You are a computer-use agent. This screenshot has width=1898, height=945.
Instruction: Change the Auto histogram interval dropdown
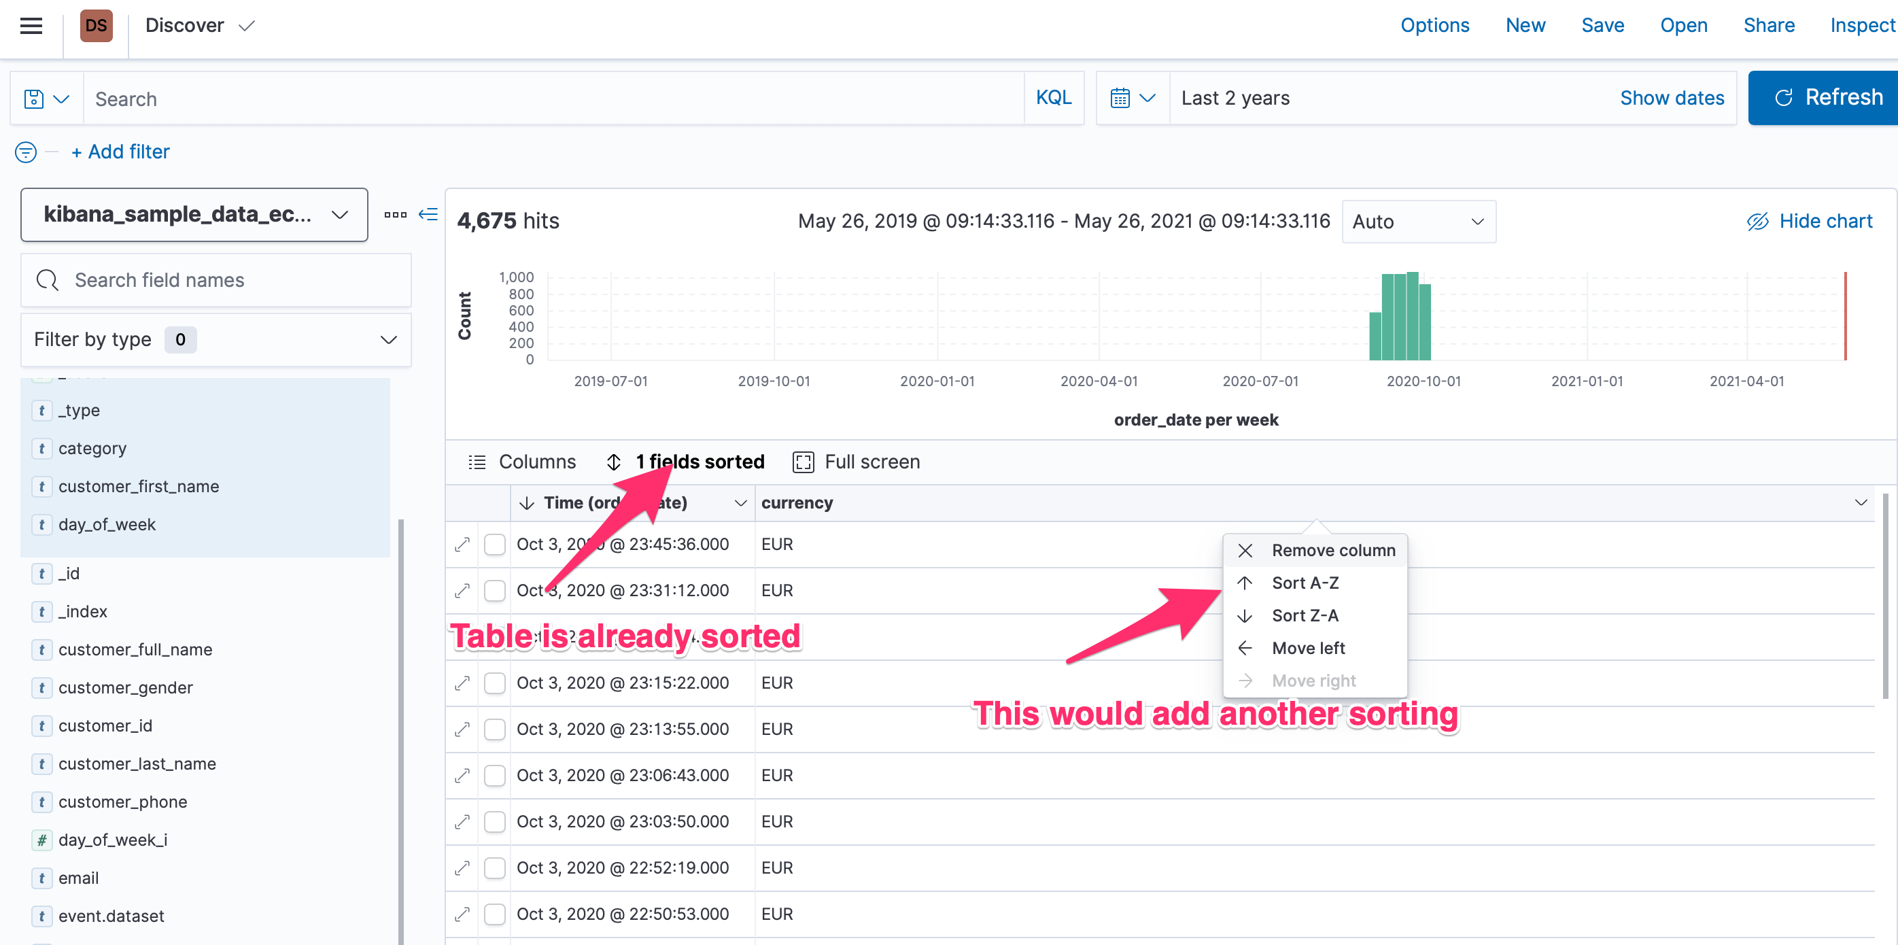click(1418, 221)
